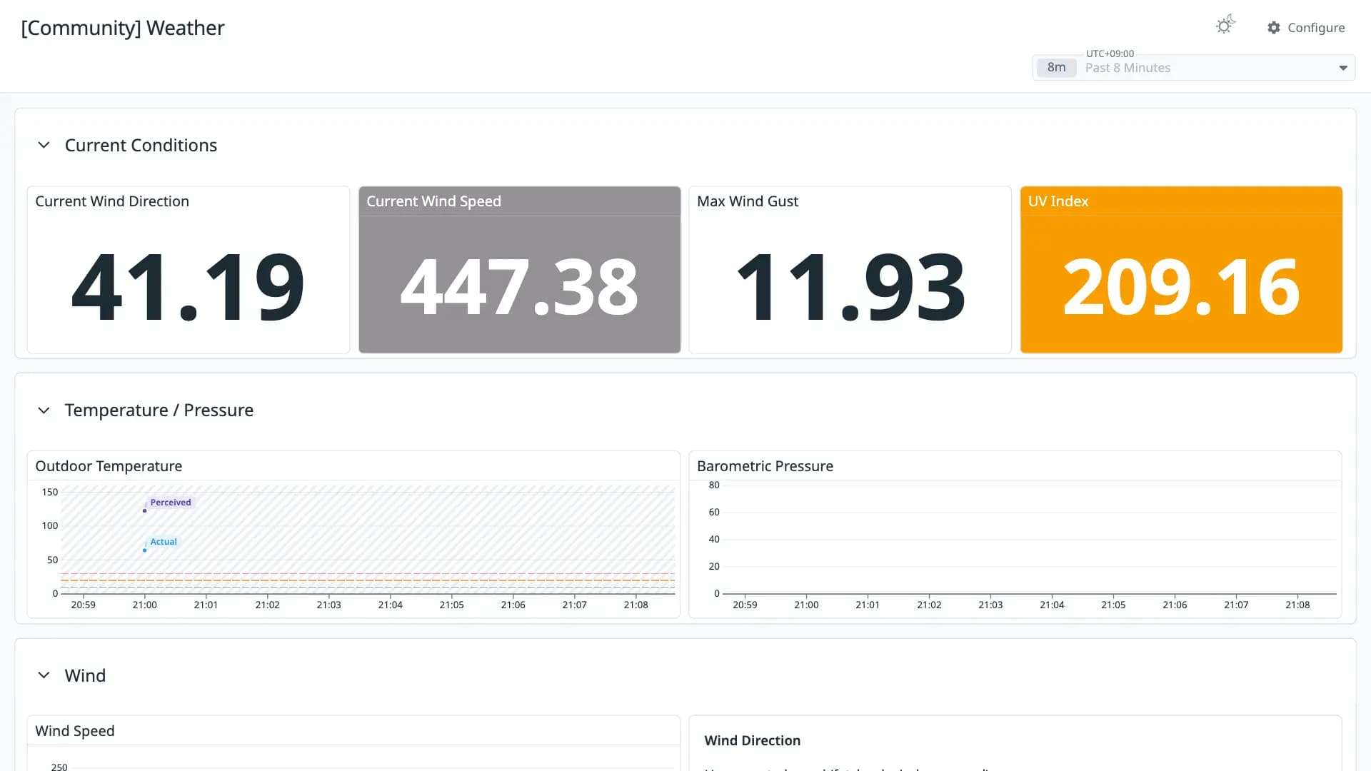Click the 11.93 wind gust value

(850, 287)
